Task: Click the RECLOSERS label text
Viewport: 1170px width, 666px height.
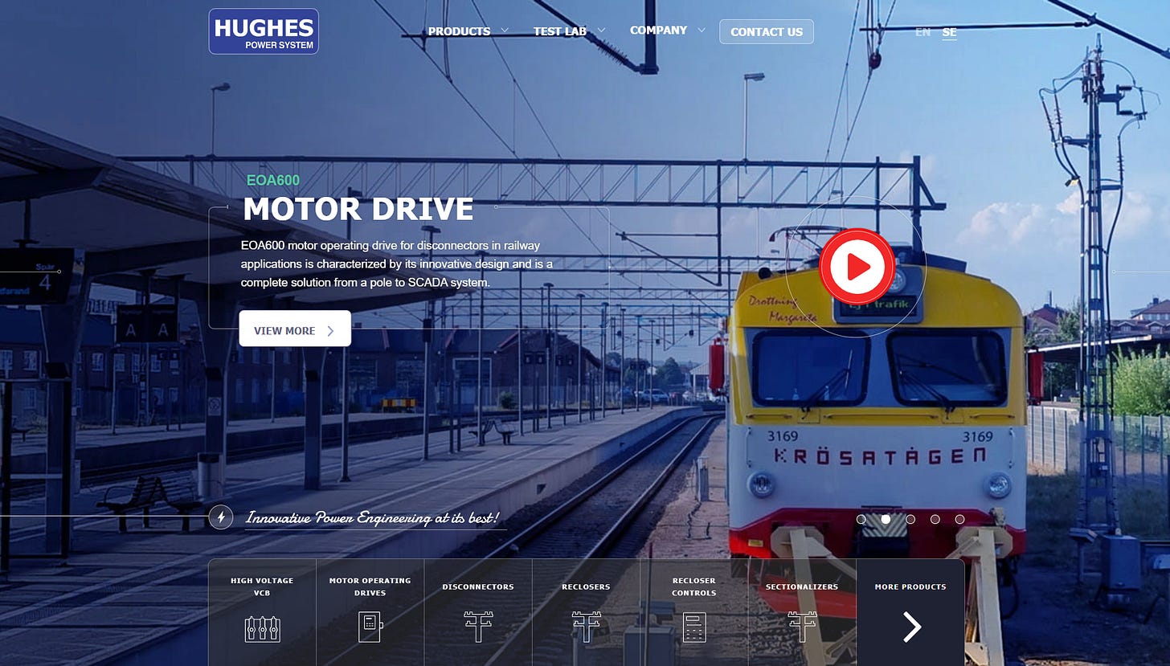Action: coord(586,586)
